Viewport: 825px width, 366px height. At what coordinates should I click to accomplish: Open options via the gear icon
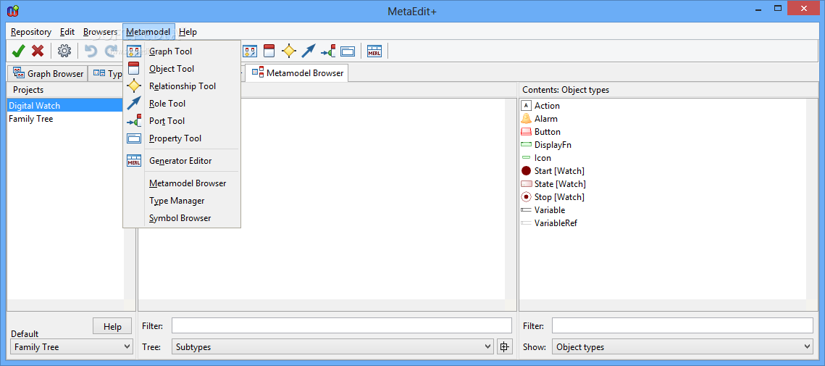64,51
